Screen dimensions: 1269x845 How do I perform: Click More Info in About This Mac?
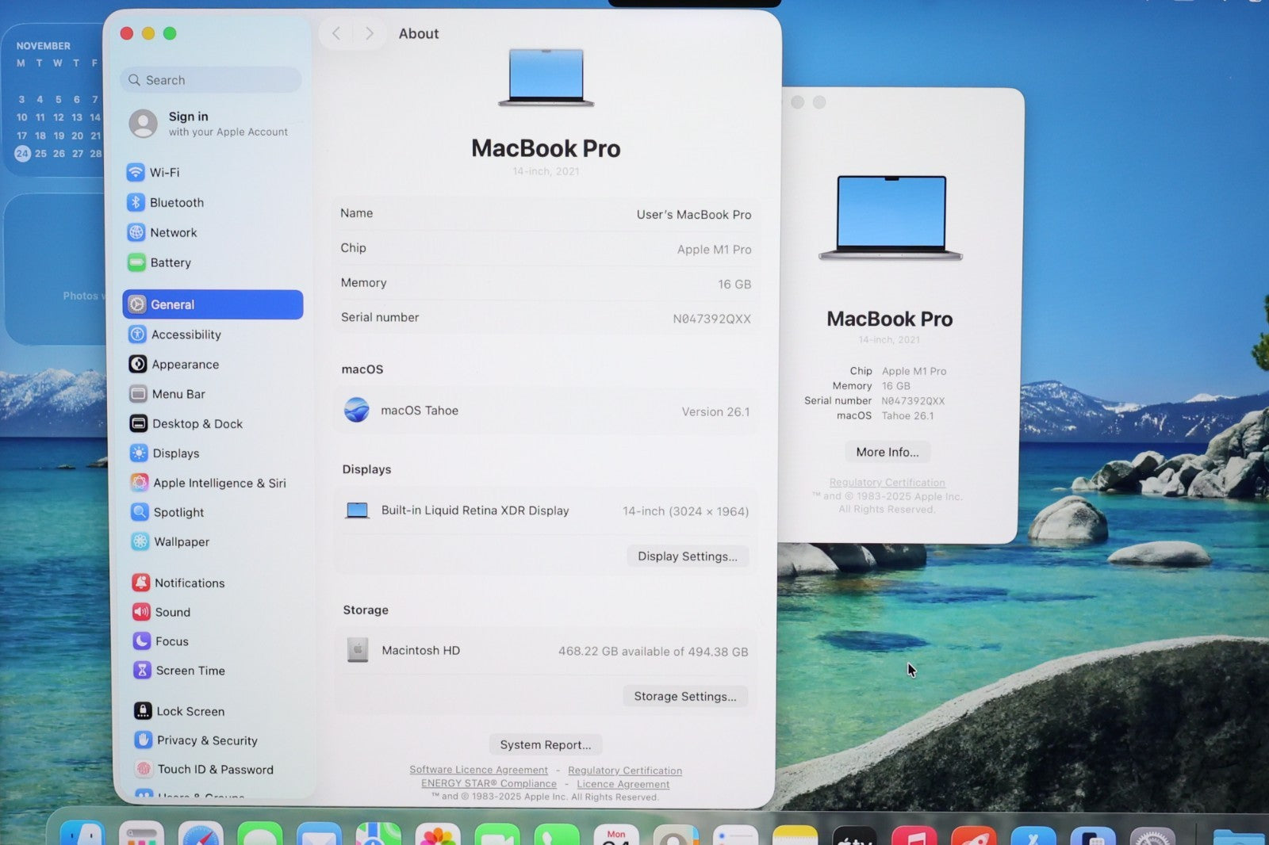coord(887,452)
